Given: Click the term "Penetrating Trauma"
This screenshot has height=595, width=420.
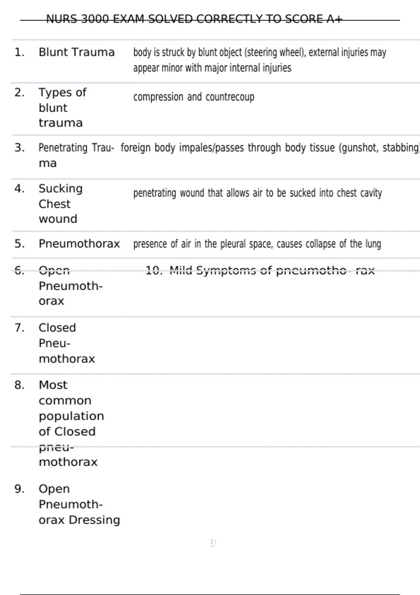Looking at the screenshot, I should click(x=76, y=155).
